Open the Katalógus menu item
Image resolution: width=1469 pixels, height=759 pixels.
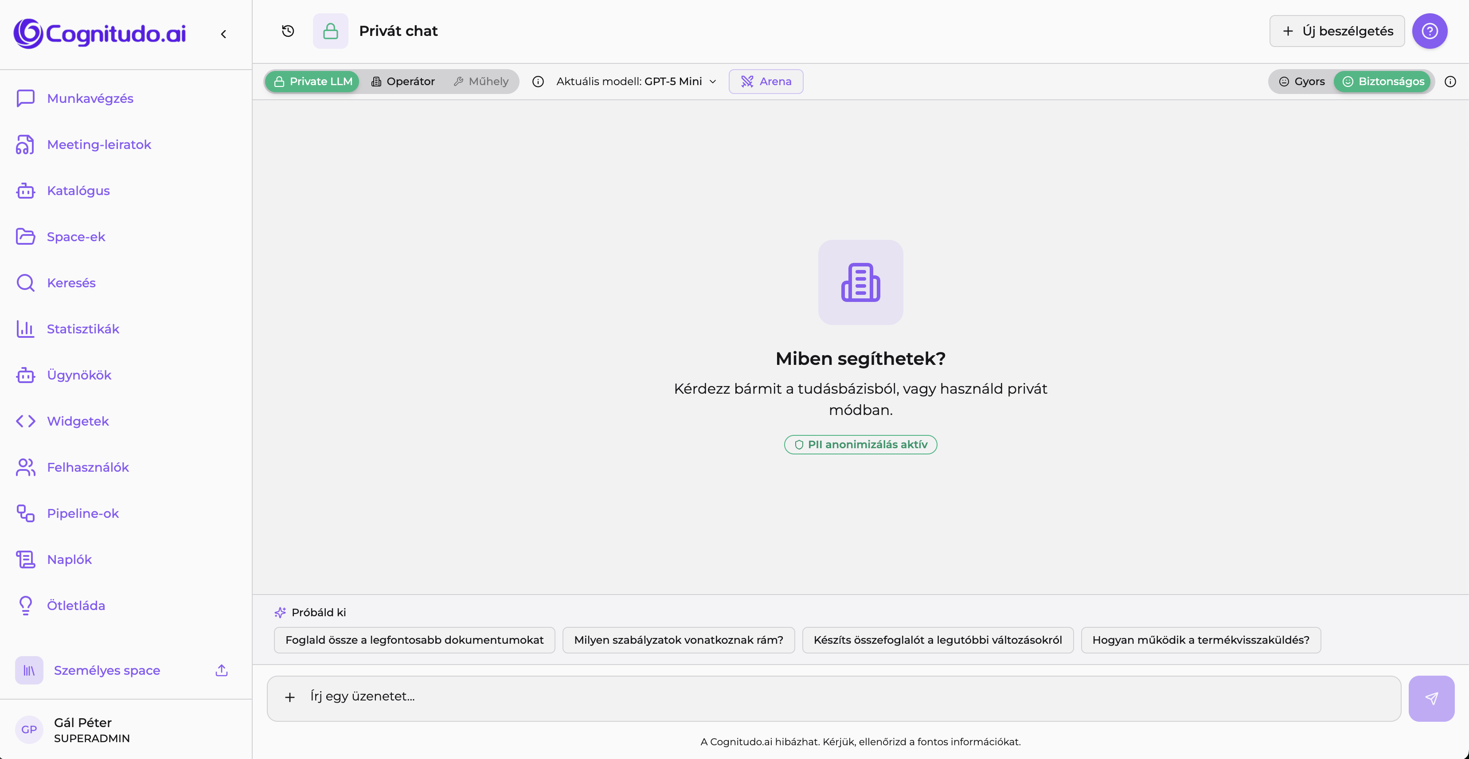pos(78,191)
